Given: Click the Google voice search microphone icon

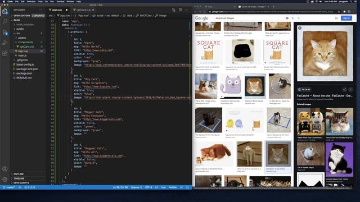Looking at the screenshot, I should (x=292, y=18).
